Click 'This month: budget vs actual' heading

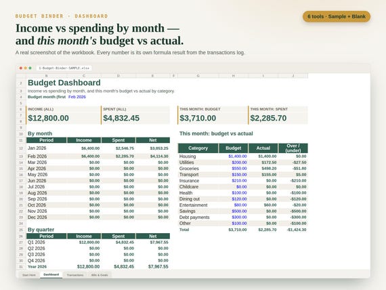(x=216, y=133)
